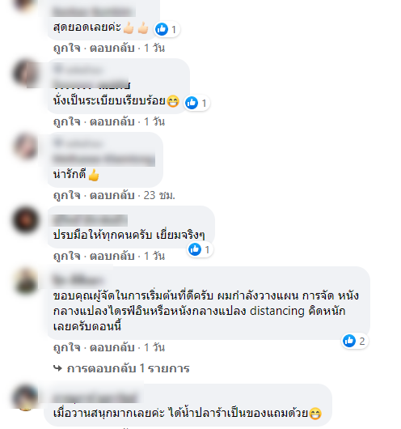This screenshot has width=401, height=429.
Task: Open the 23 ชม. timestamp link
Action: click(159, 195)
